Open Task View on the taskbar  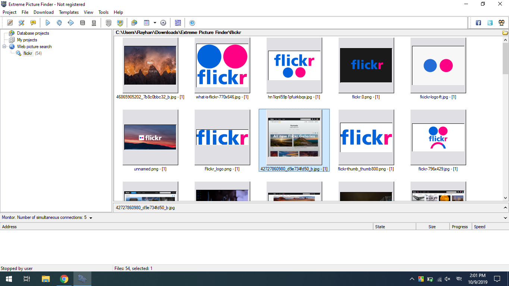pos(27,279)
